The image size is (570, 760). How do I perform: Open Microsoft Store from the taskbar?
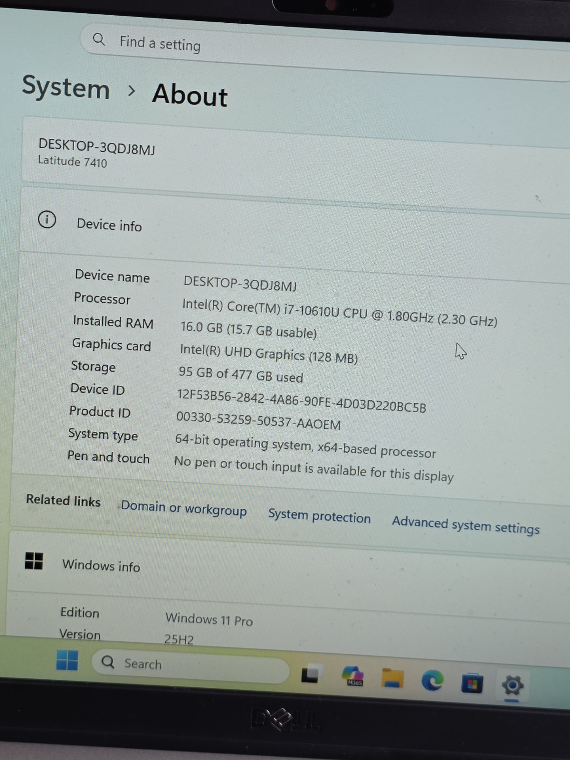coord(472,683)
